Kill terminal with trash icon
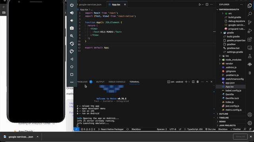This screenshot has width=254, height=142. 198,82
